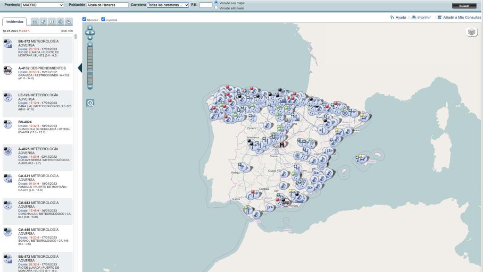This screenshot has width=483, height=272.
Task: Open the information panel tab icon
Action: (52, 22)
